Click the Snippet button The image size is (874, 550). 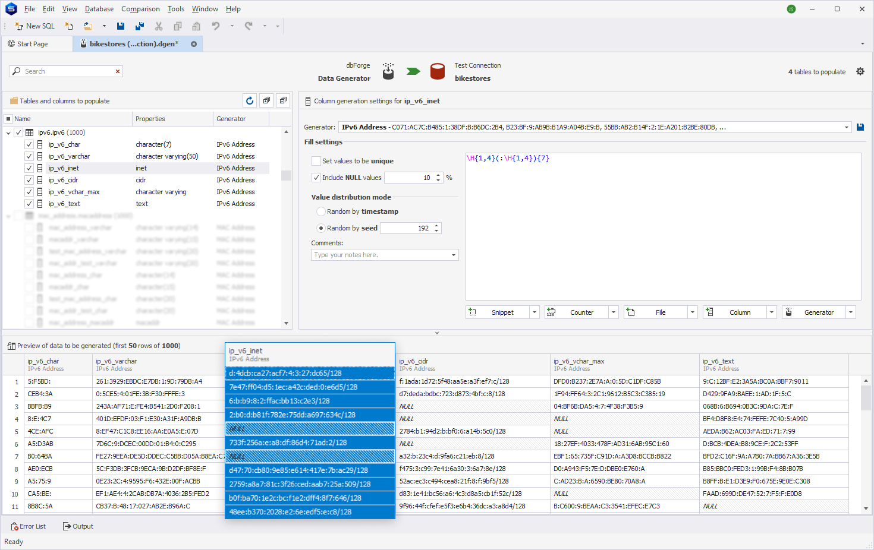click(x=498, y=312)
